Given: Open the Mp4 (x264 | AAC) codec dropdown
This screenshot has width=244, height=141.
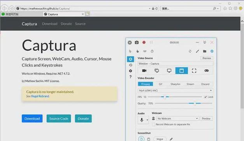Looking at the screenshot, I should 175,91.
